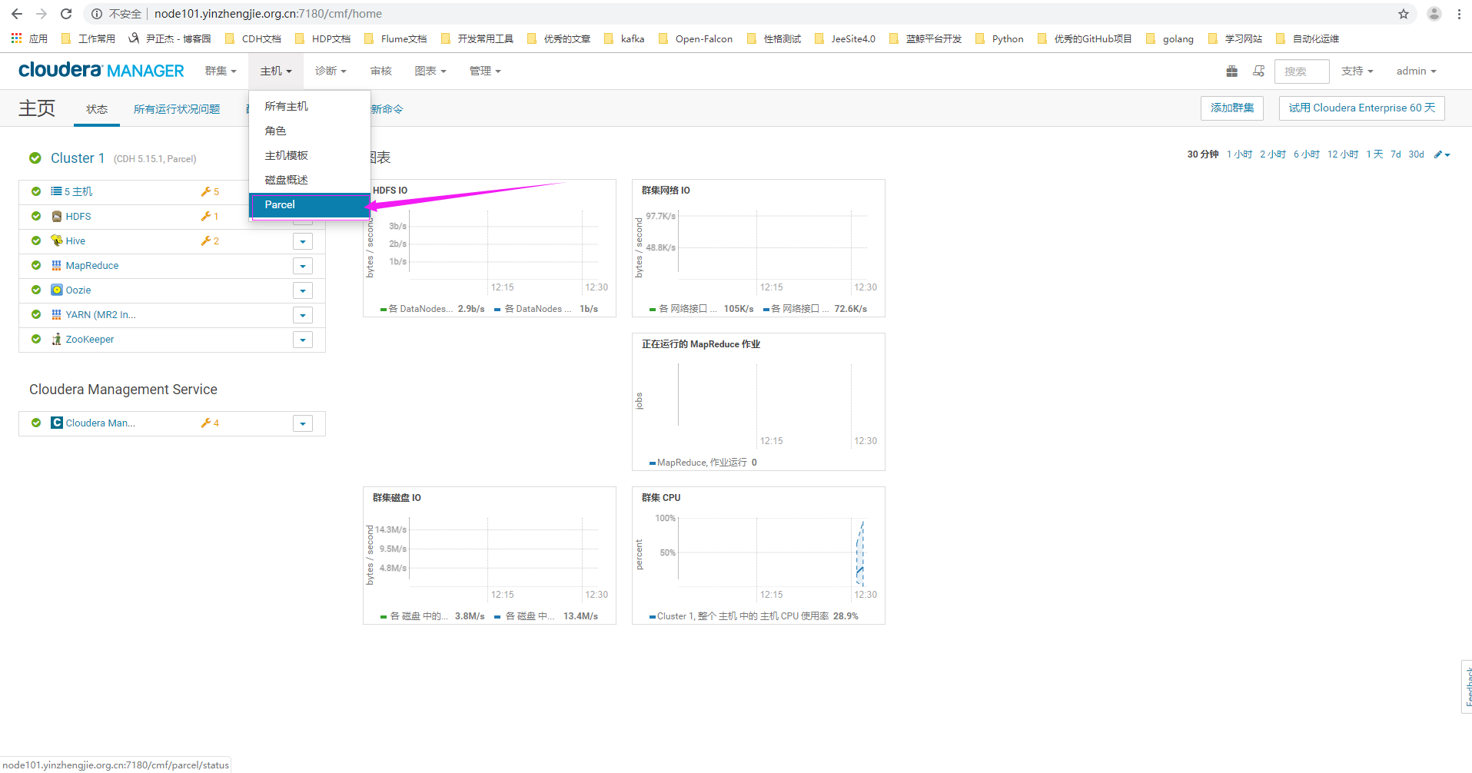The image size is (1472, 773).
Task: Click the Parcel menu entry
Action: click(x=280, y=205)
